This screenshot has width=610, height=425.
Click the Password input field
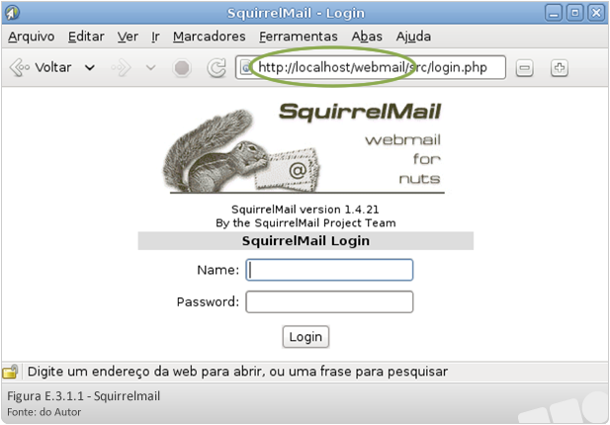[x=329, y=301]
